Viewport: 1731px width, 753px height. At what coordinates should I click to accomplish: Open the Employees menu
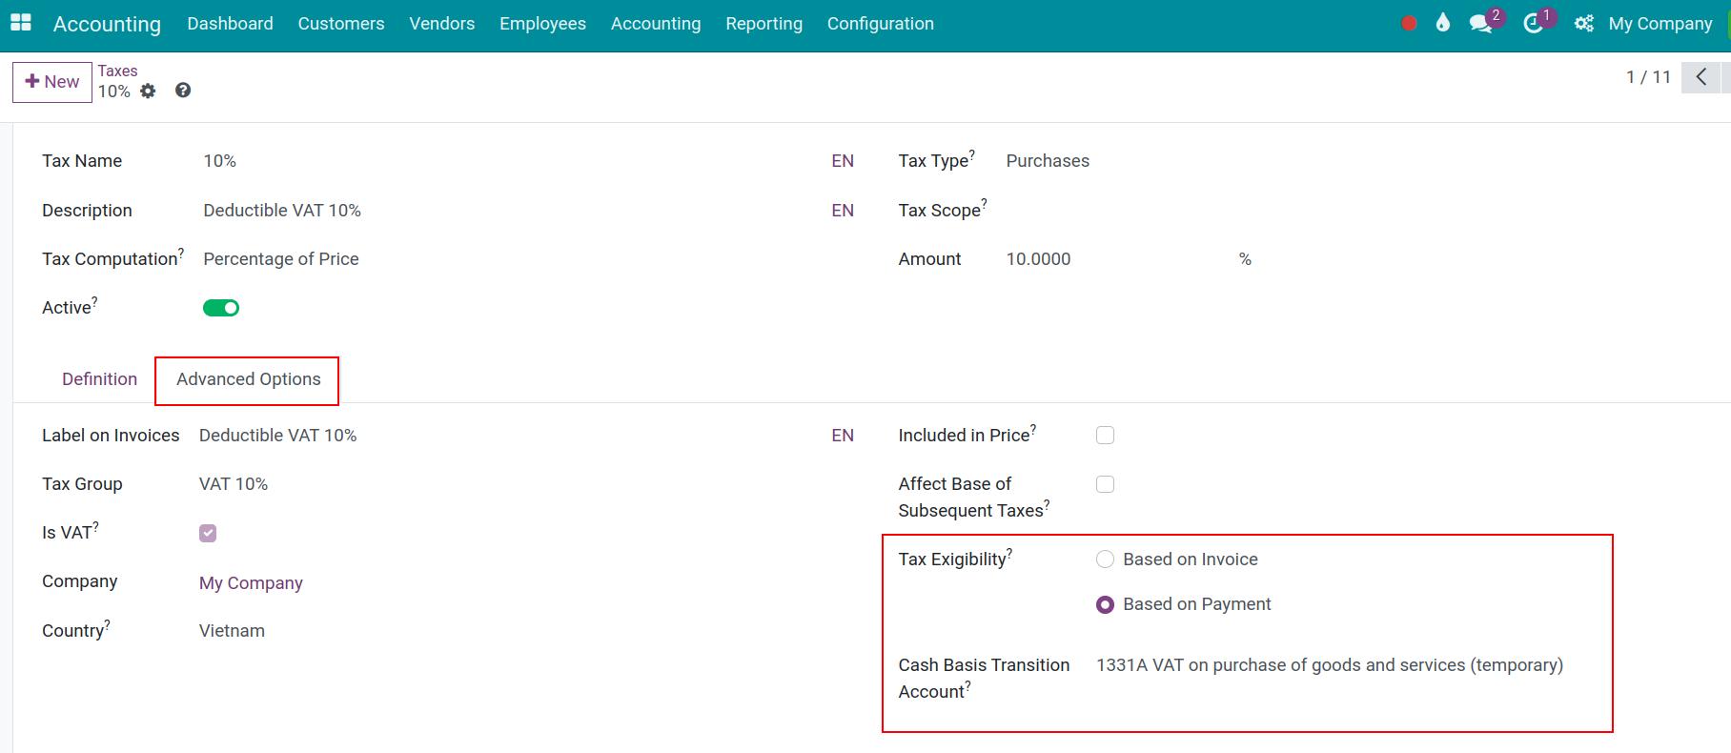click(x=542, y=24)
